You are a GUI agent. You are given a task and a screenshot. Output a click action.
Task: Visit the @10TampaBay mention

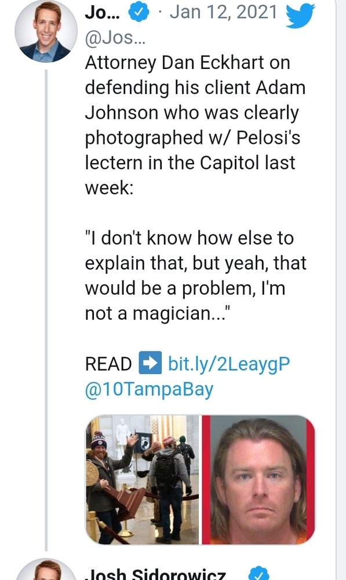coord(150,389)
